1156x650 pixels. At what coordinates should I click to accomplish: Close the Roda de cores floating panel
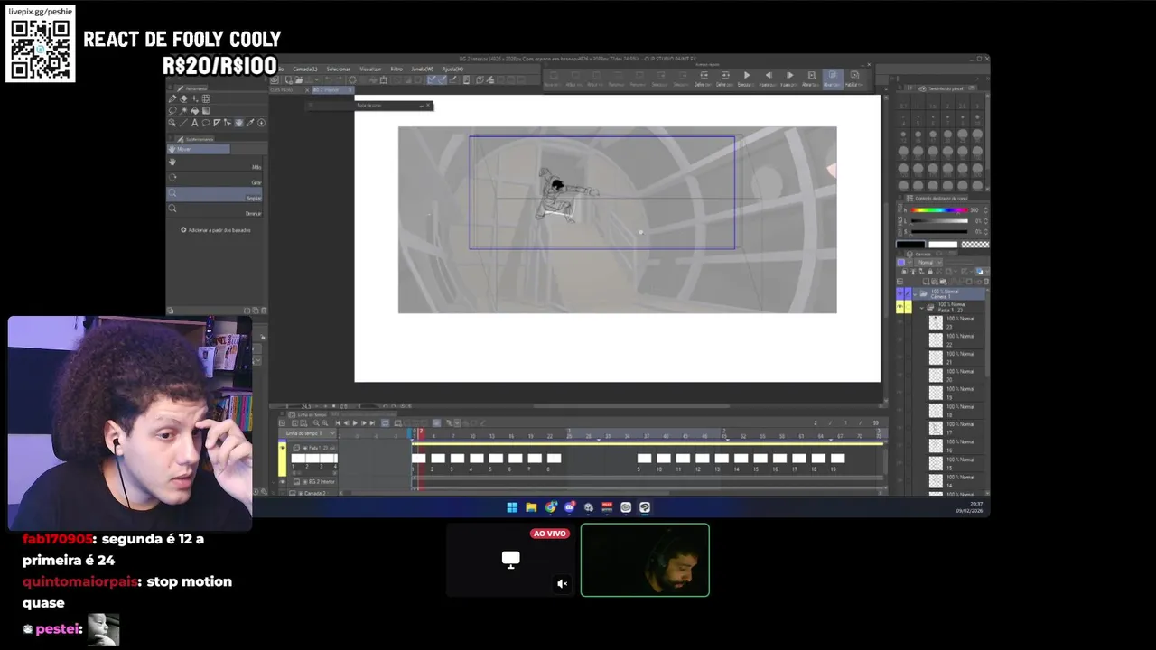point(428,106)
